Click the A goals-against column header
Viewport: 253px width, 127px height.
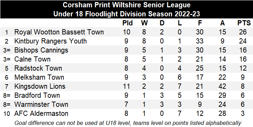(222, 23)
